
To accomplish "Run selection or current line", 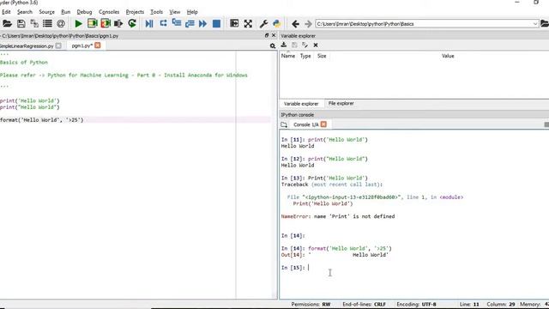I will coord(118,23).
